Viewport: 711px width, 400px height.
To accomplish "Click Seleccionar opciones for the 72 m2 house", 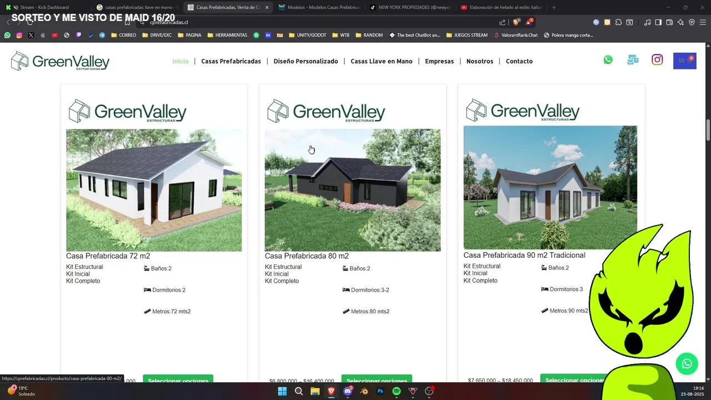I will (x=178, y=379).
